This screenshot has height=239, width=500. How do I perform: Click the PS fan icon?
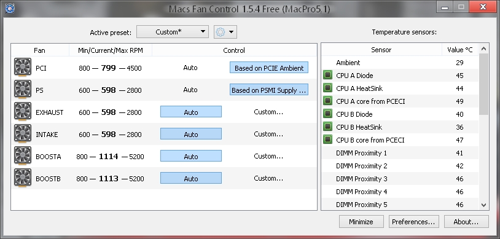pyautogui.click(x=23, y=89)
